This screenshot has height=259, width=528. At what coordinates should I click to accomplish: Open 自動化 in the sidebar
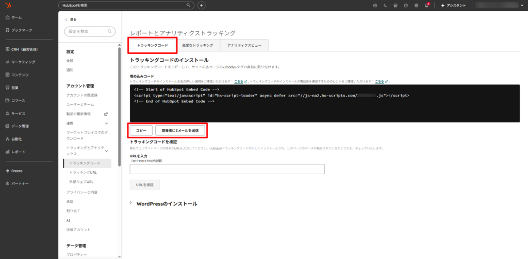click(x=14, y=139)
